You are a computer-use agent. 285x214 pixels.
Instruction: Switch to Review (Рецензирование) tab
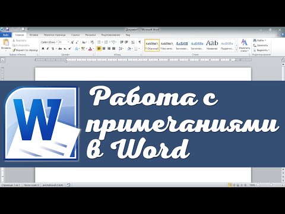click(x=111, y=35)
